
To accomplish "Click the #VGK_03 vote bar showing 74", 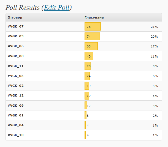I will pyautogui.click(x=92, y=37).
